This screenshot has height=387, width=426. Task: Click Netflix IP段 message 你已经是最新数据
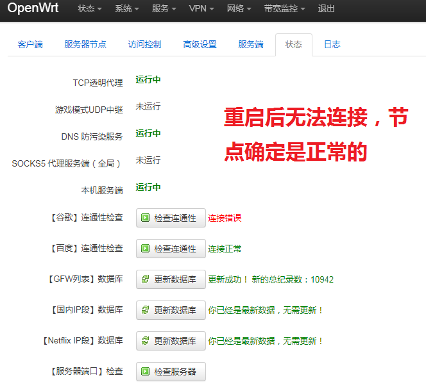pos(266,341)
